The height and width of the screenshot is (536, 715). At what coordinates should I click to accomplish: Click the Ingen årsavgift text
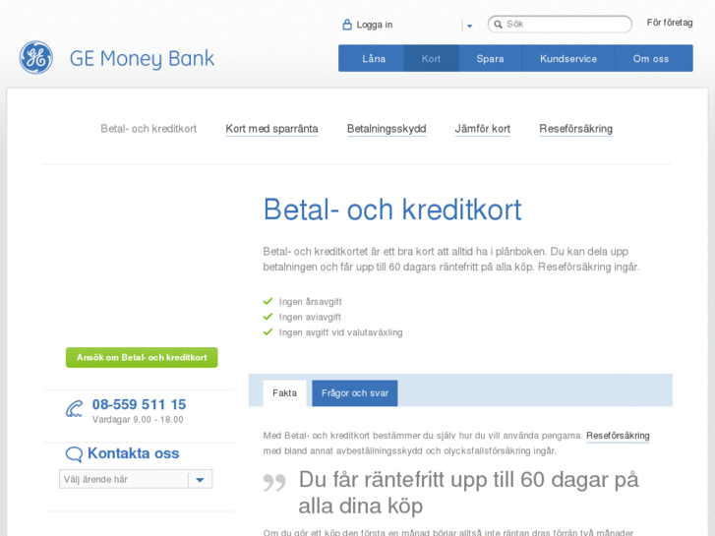(310, 302)
